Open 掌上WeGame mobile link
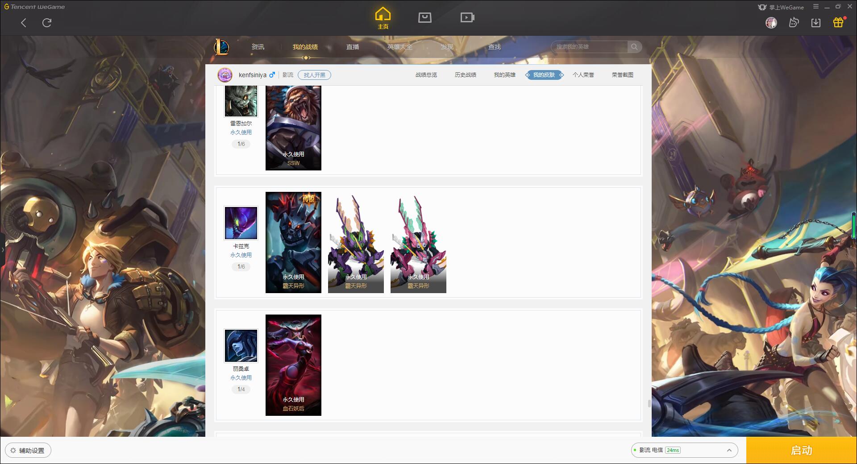 click(x=781, y=7)
